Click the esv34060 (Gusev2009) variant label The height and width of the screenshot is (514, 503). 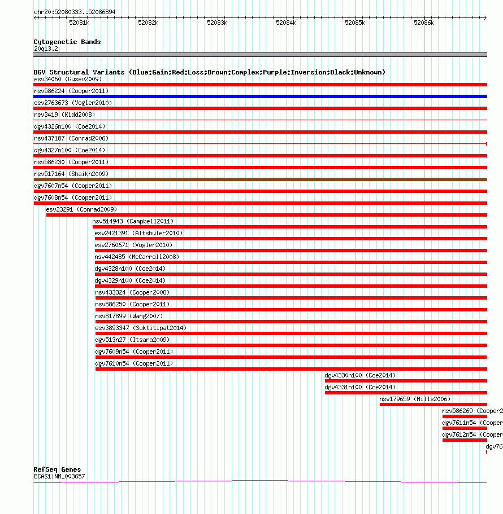pyautogui.click(x=68, y=79)
